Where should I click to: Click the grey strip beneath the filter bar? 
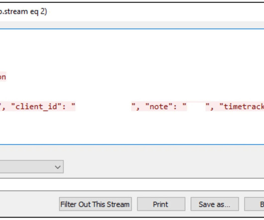(x=132, y=25)
